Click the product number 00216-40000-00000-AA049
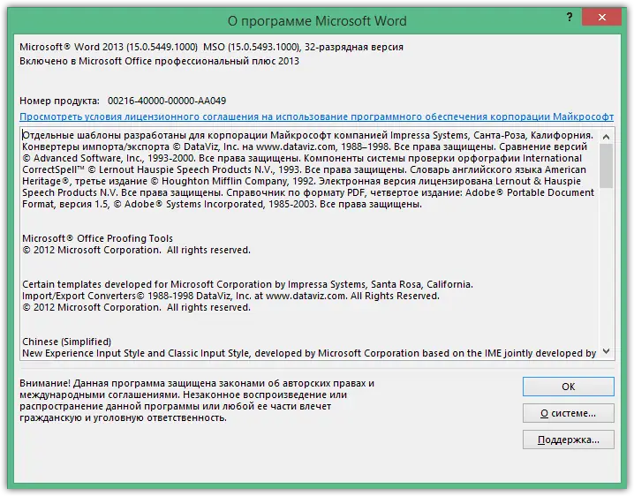This screenshot has width=634, height=496. click(x=167, y=101)
